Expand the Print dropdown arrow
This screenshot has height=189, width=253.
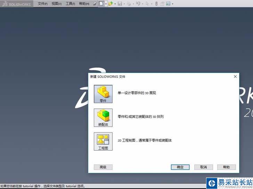tap(133, 4)
